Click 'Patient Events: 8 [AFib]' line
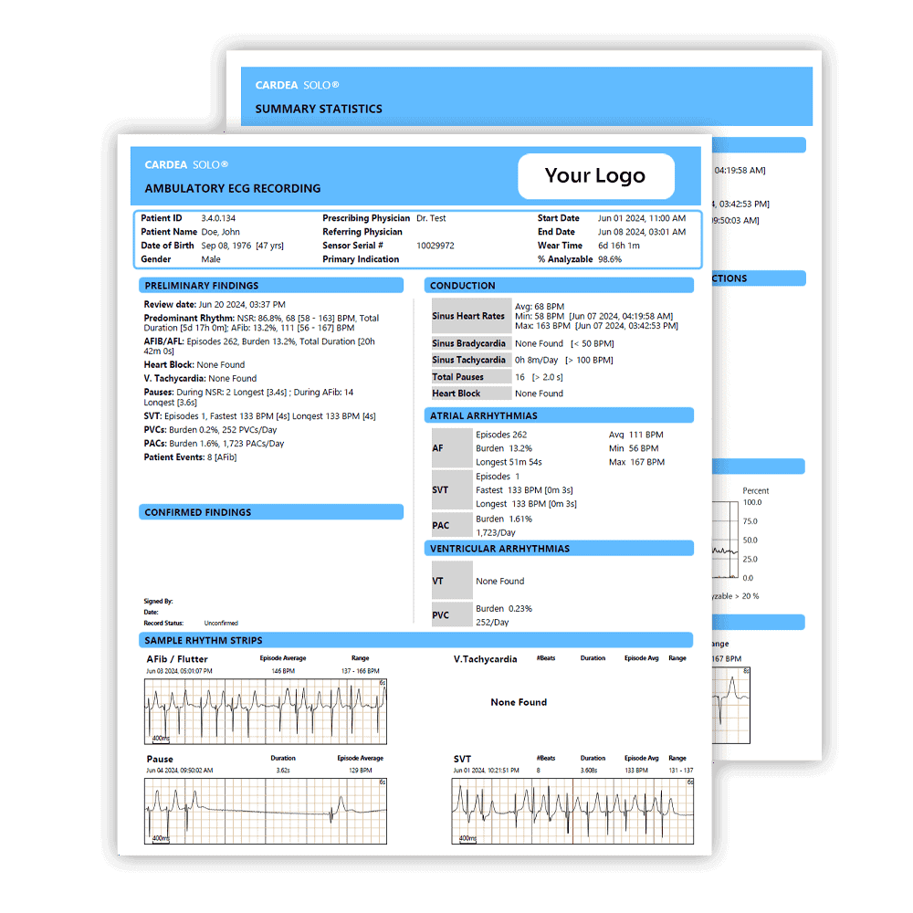Viewport: 913px width, 913px height. coord(190,457)
